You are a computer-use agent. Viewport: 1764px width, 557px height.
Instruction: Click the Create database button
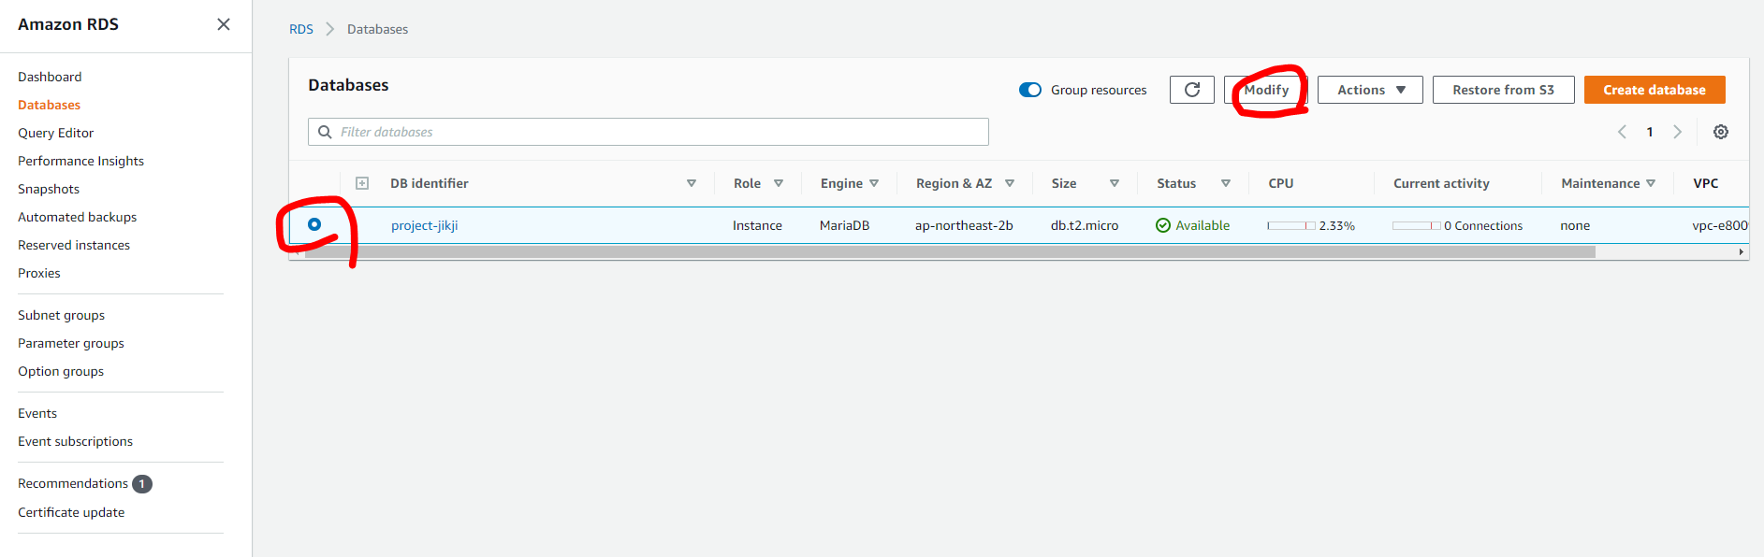1655,90
